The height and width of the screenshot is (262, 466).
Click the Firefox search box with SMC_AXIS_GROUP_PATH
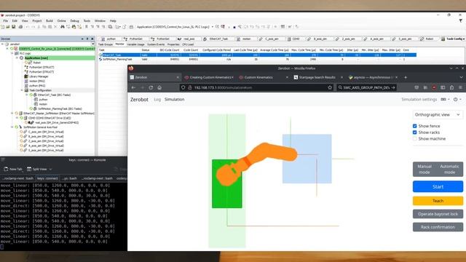click(x=366, y=87)
